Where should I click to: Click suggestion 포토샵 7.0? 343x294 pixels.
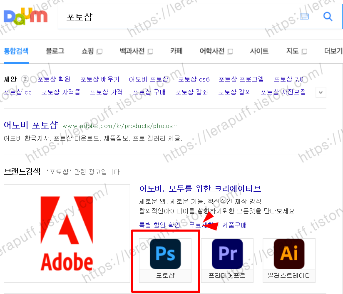(x=288, y=79)
